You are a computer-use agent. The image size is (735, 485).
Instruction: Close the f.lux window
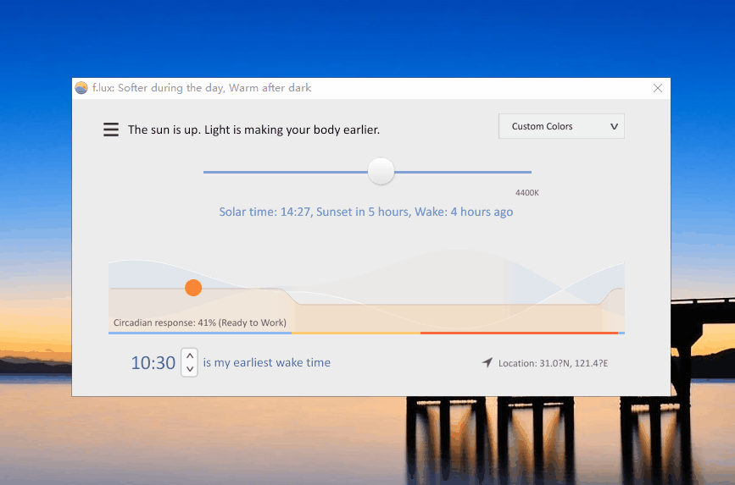pos(658,88)
